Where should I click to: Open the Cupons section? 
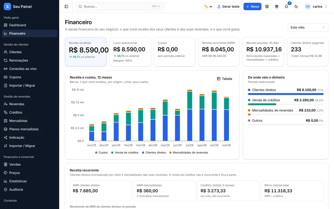pos(29,77)
